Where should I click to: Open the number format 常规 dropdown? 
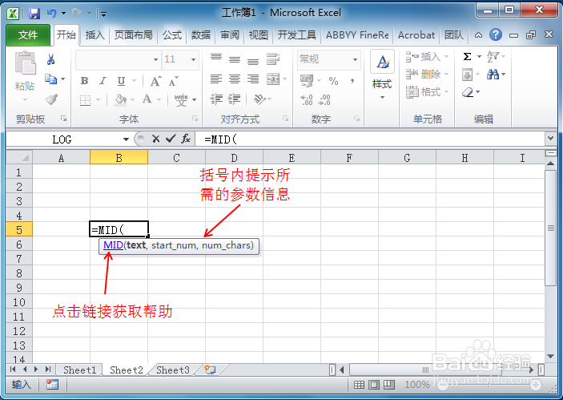coord(355,59)
